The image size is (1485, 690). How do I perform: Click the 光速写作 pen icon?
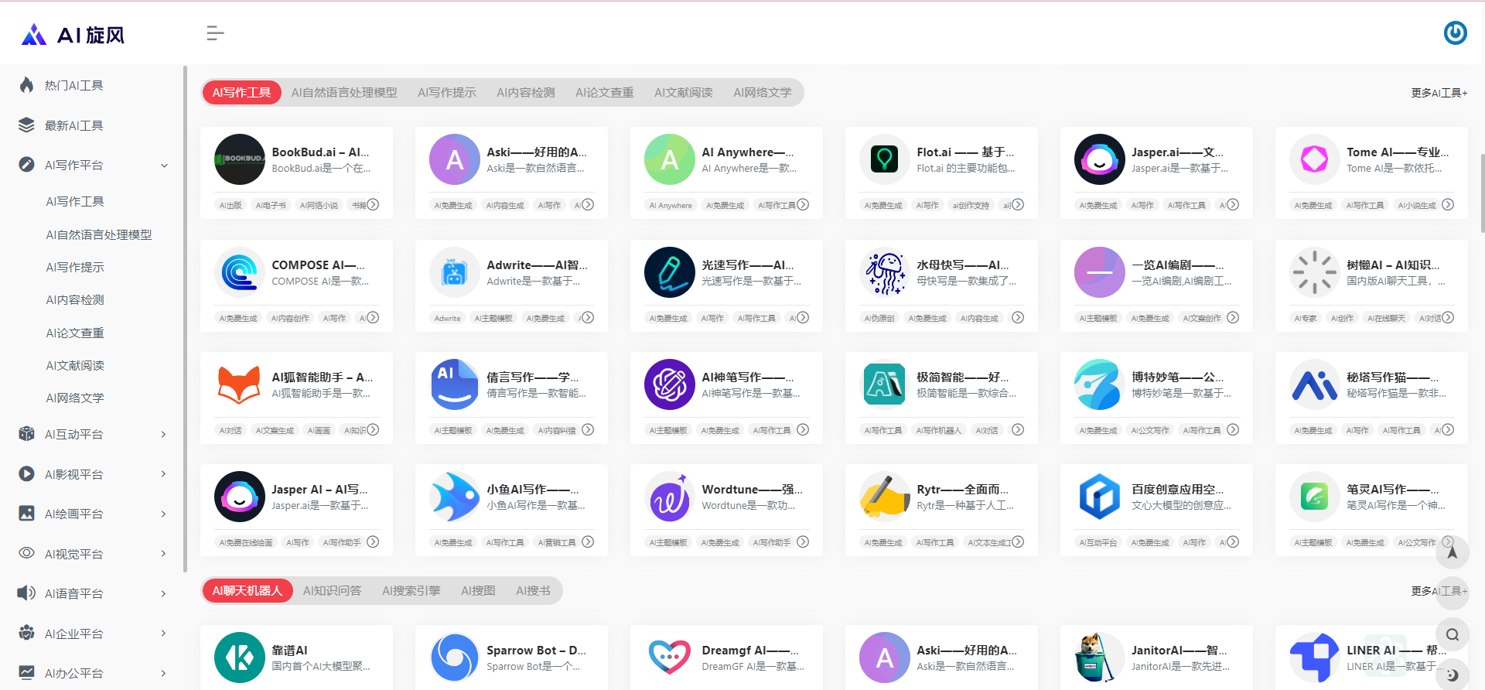[670, 272]
